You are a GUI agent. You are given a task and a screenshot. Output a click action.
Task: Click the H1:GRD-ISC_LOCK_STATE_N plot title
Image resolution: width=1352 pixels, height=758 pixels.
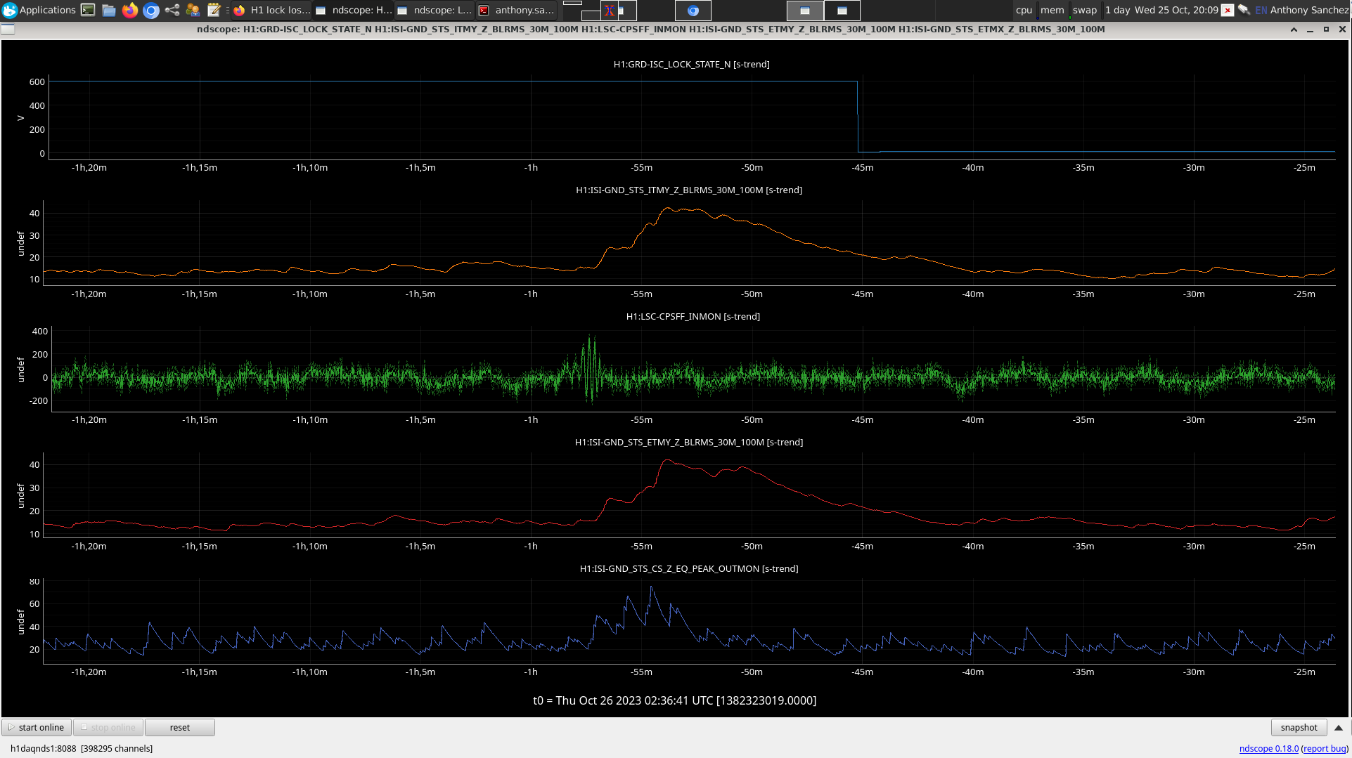click(x=692, y=64)
